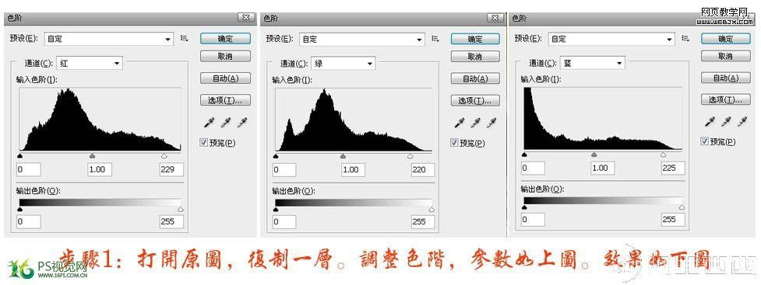Click output white slider in Blue dialog
Image resolution: width=761 pixels, height=285 pixels.
click(682, 207)
